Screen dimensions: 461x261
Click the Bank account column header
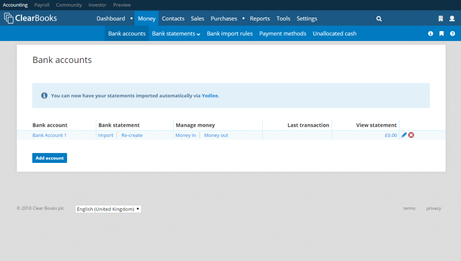pos(50,125)
